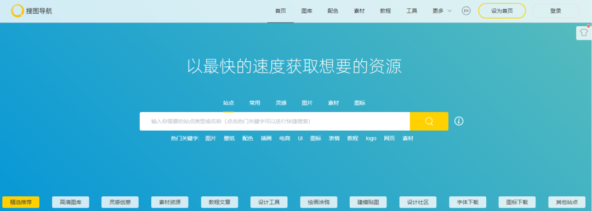Select the 图片 search tab
592x211 pixels.
(x=307, y=103)
